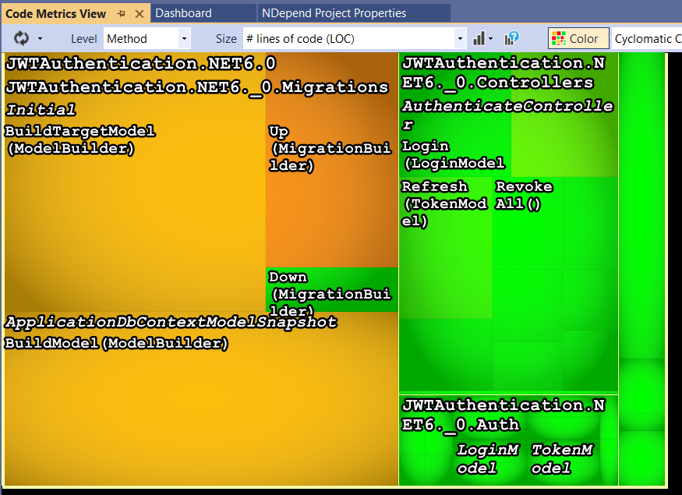Click the JWTAuthentication.NET6.0 assembly label
This screenshot has width=682, height=495.
click(141, 63)
